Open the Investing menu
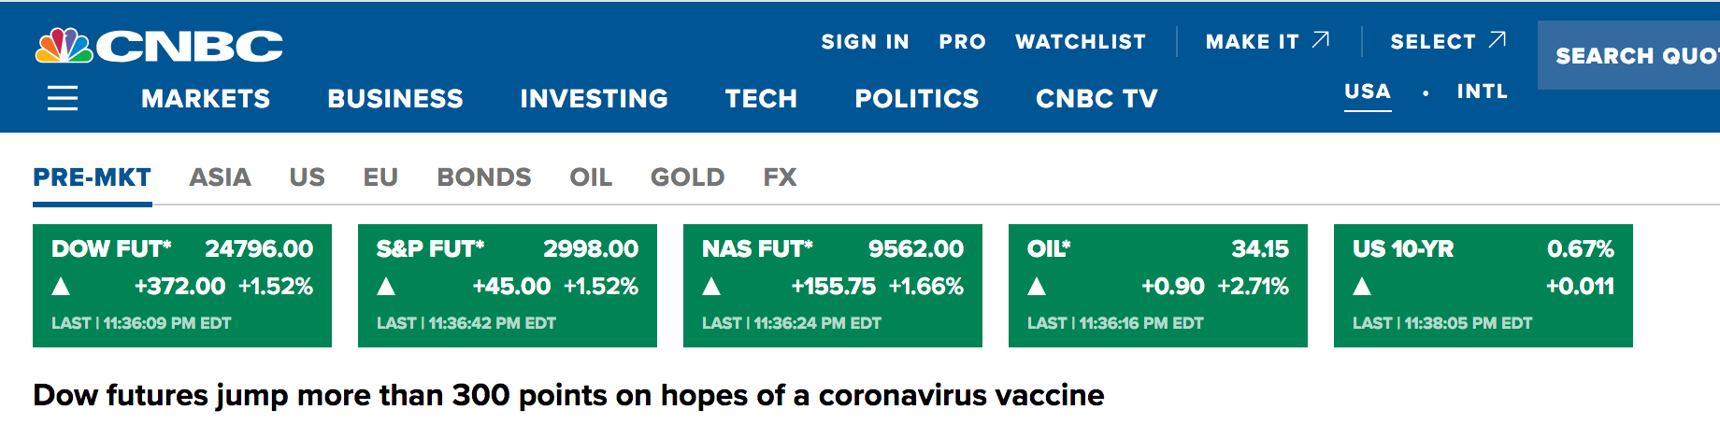The width and height of the screenshot is (1720, 424). click(x=594, y=98)
